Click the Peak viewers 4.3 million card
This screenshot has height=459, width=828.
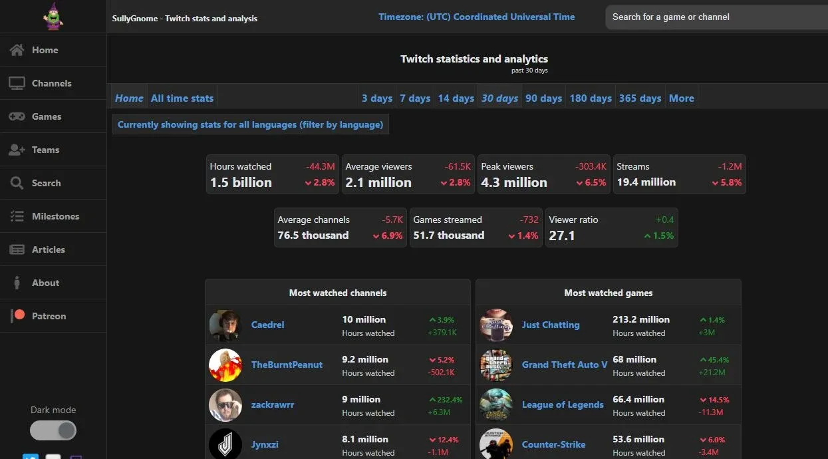(544, 174)
